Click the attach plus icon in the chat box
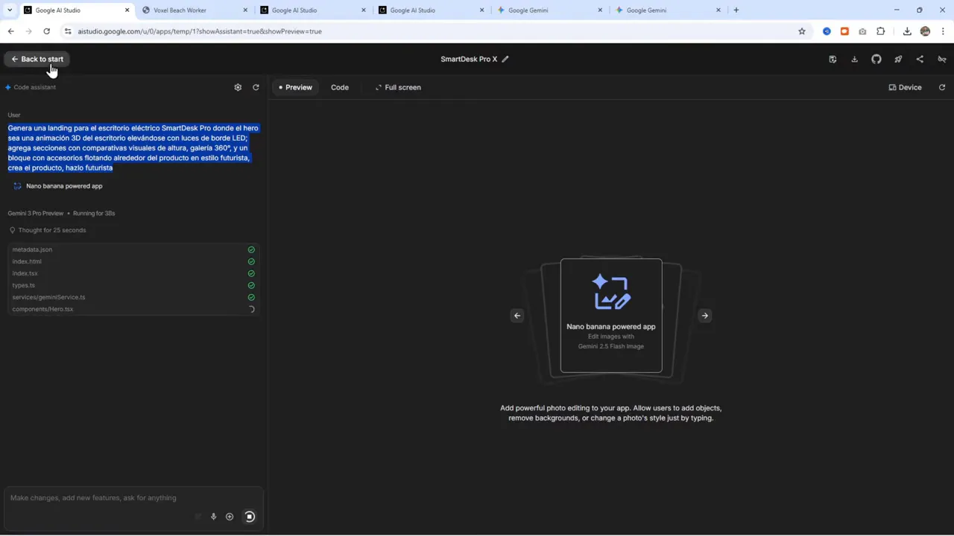Image resolution: width=954 pixels, height=536 pixels. (230, 516)
